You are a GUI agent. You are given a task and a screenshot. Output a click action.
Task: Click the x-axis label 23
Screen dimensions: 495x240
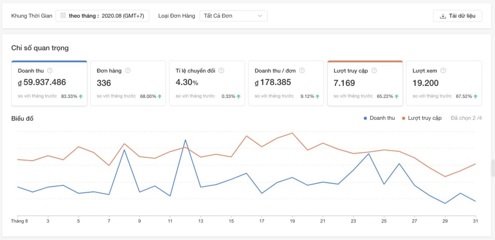(353, 221)
